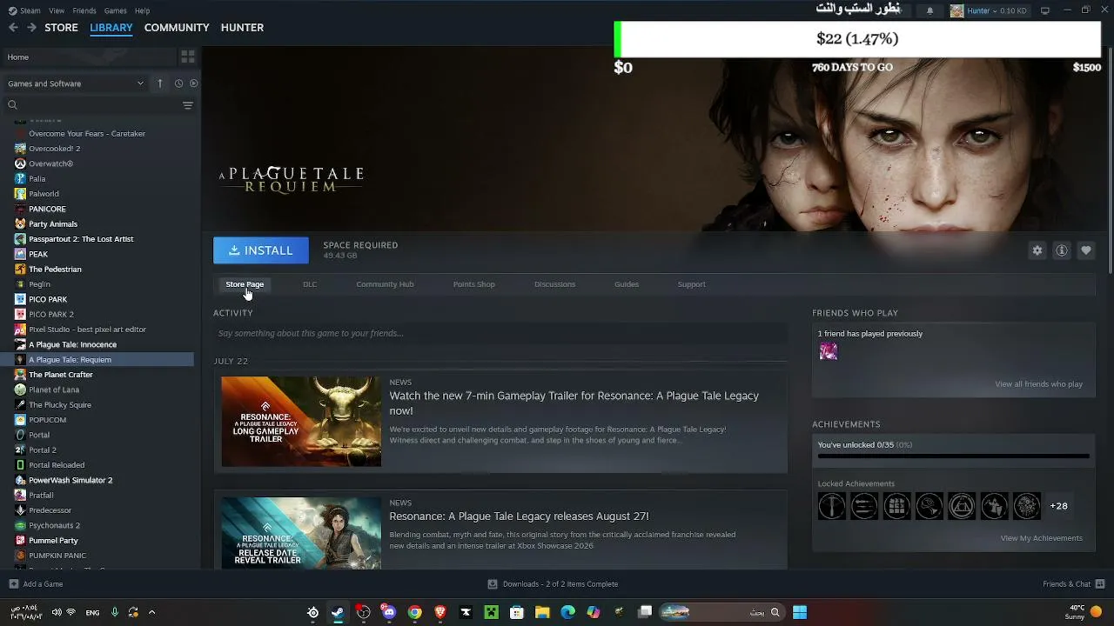The image size is (1114, 626).
Task: Click the Downloads status icon
Action: click(x=493, y=584)
